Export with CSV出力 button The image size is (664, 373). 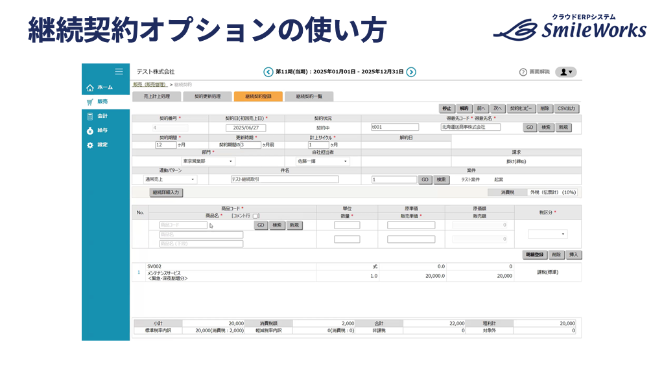(566, 109)
